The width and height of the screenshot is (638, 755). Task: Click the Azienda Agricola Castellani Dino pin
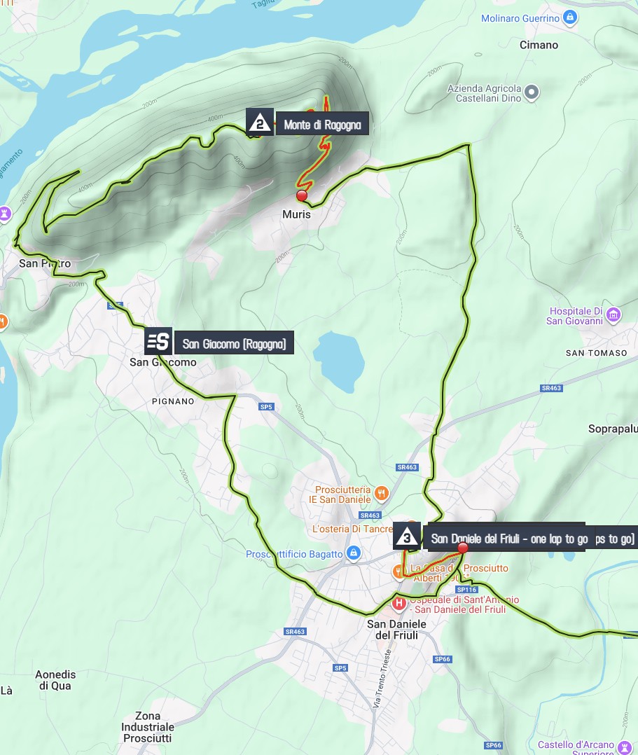coord(532,92)
